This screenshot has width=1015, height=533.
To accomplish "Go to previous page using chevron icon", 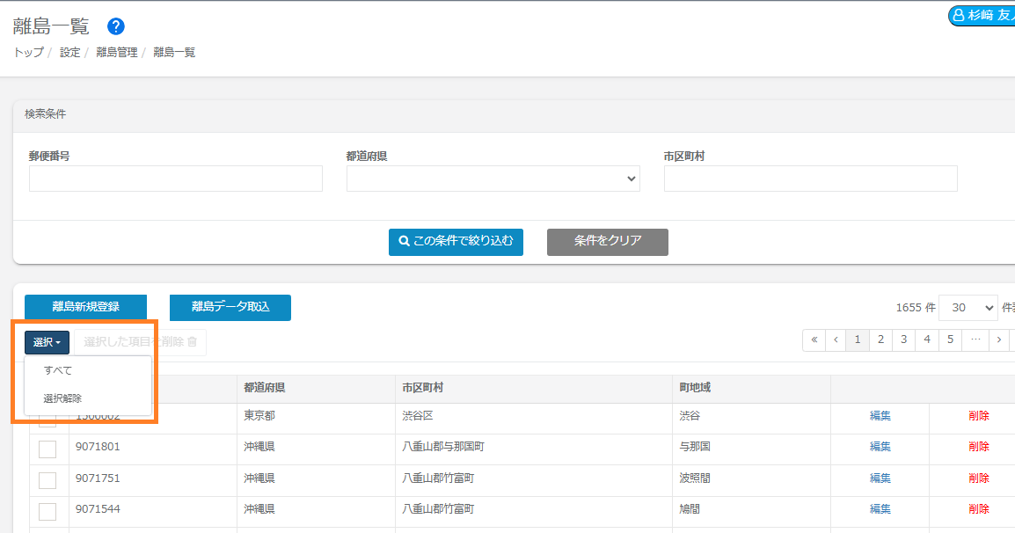I will [x=836, y=340].
